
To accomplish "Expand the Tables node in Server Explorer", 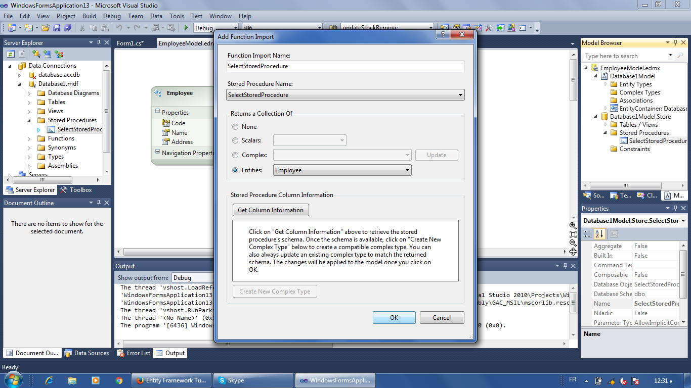I will tap(30, 102).
